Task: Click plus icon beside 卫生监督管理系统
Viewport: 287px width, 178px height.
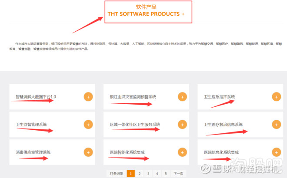Action: (88, 125)
